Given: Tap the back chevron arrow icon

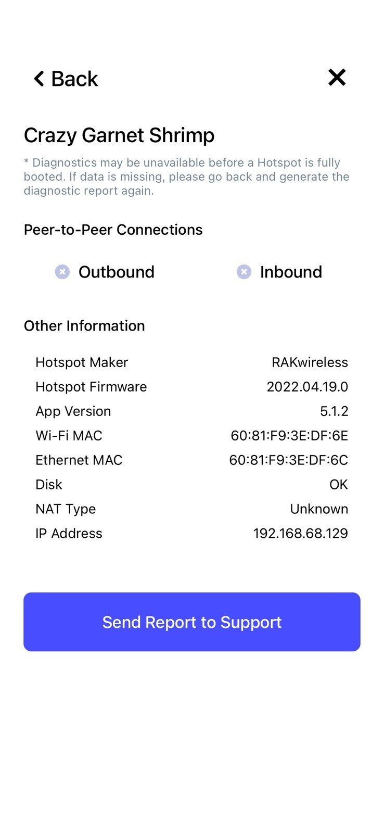Looking at the screenshot, I should pos(38,78).
